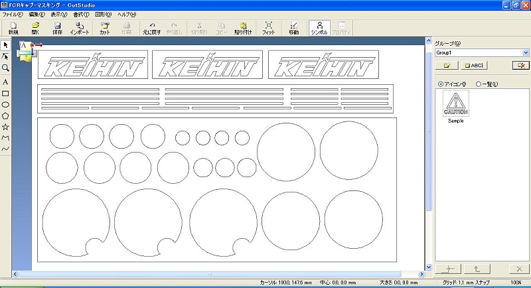Click the 100% zoom status value
This screenshot has width=531, height=288.
click(x=516, y=282)
